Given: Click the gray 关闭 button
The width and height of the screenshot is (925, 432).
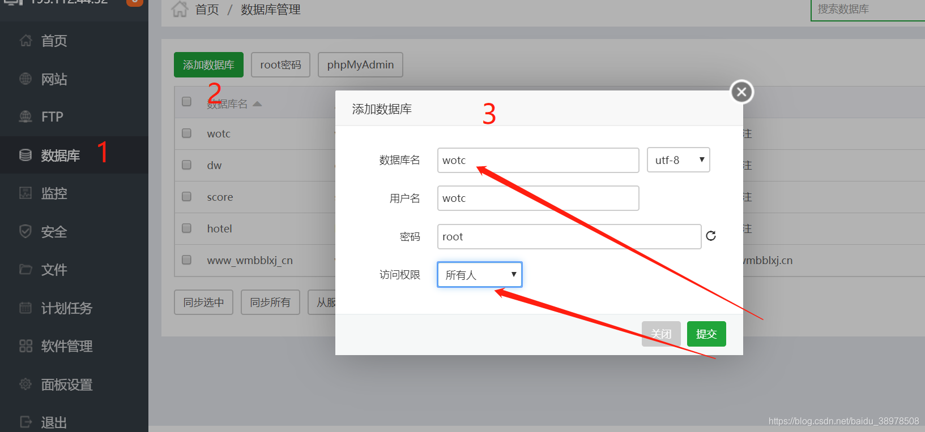Looking at the screenshot, I should coord(661,334).
